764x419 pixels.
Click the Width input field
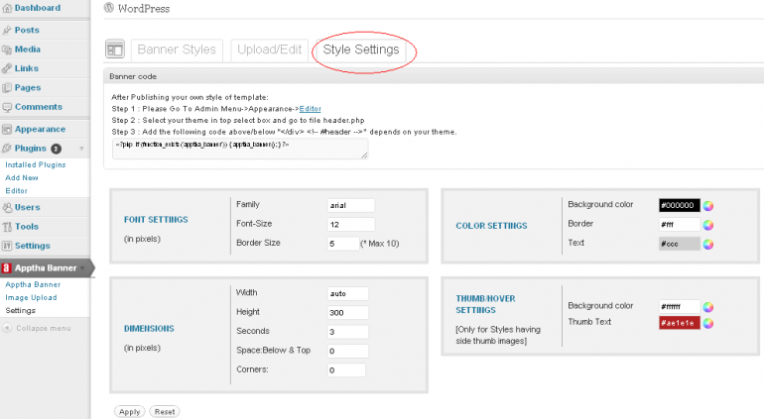pos(348,293)
